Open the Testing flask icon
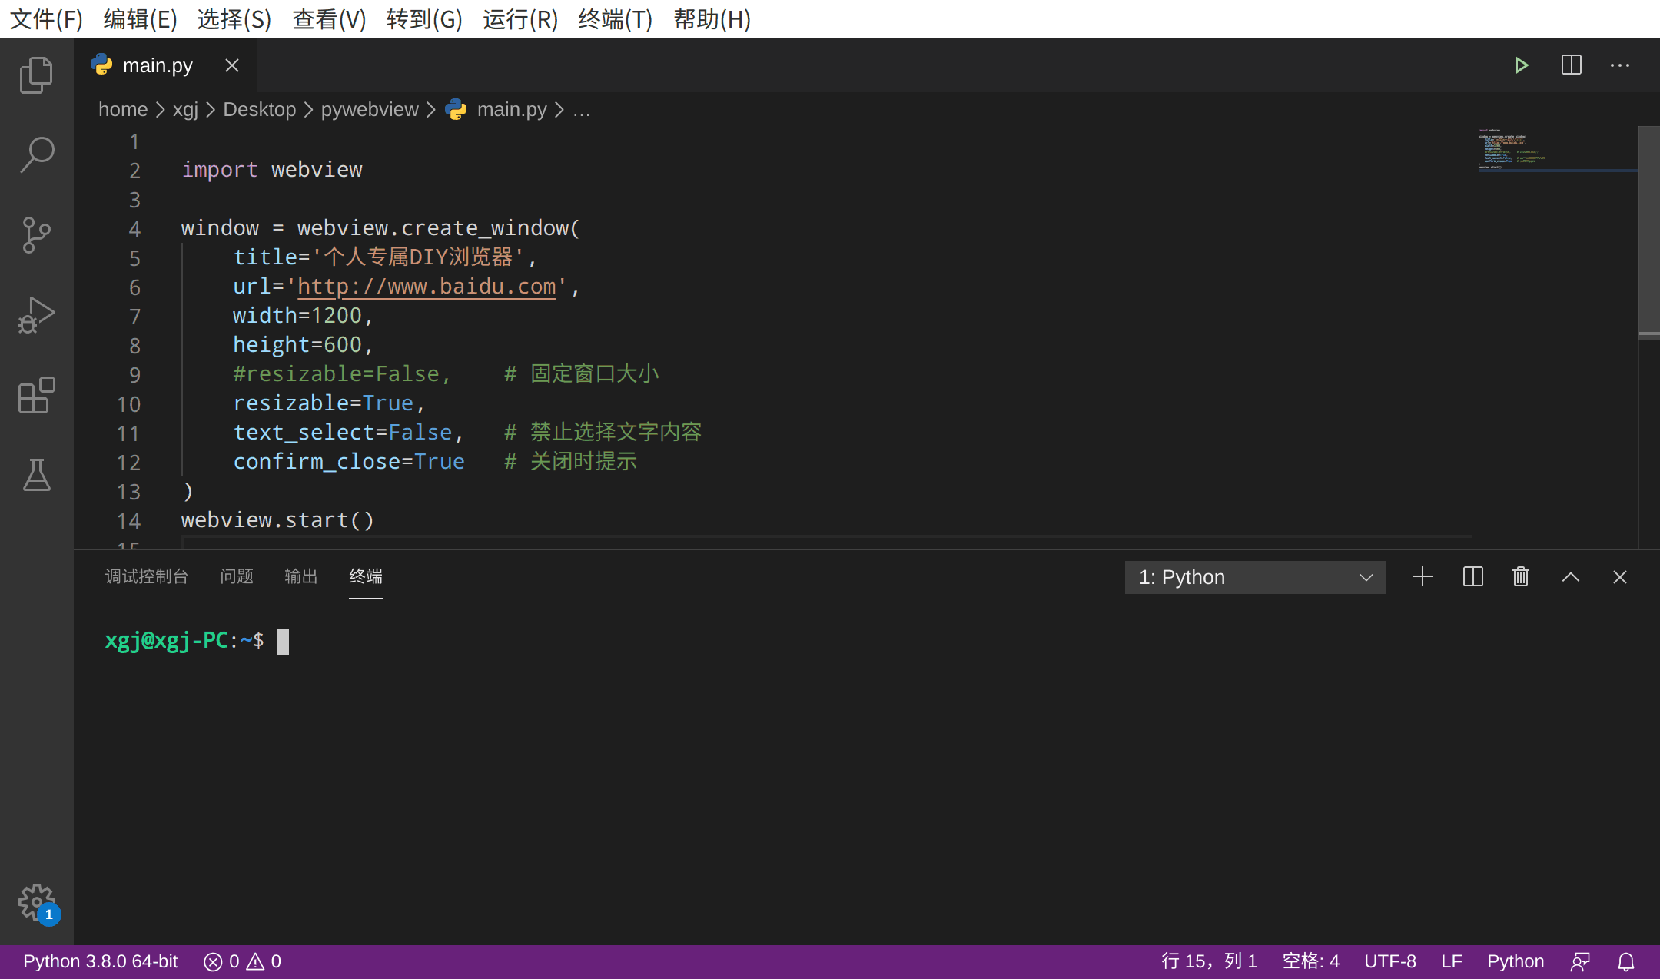The image size is (1660, 979). click(x=36, y=475)
